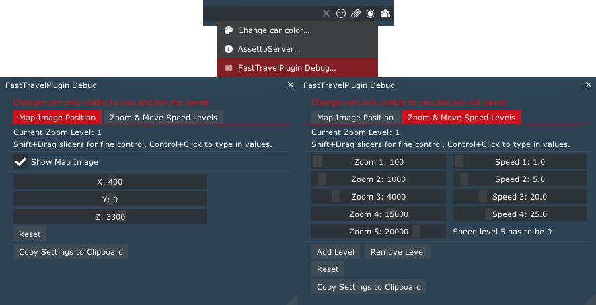Select the AssettoServer... menu entry

click(x=269, y=49)
